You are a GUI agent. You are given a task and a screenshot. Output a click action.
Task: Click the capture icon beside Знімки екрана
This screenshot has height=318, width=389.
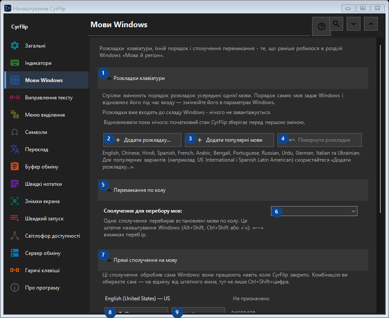click(x=15, y=201)
